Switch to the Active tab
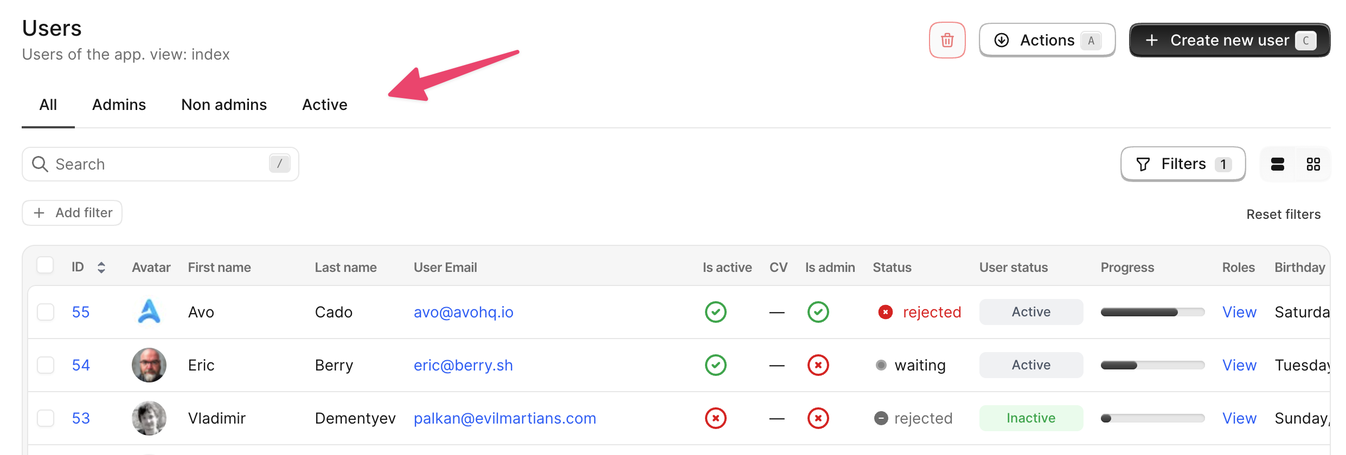Viewport: 1346px width, 455px height. pos(325,105)
